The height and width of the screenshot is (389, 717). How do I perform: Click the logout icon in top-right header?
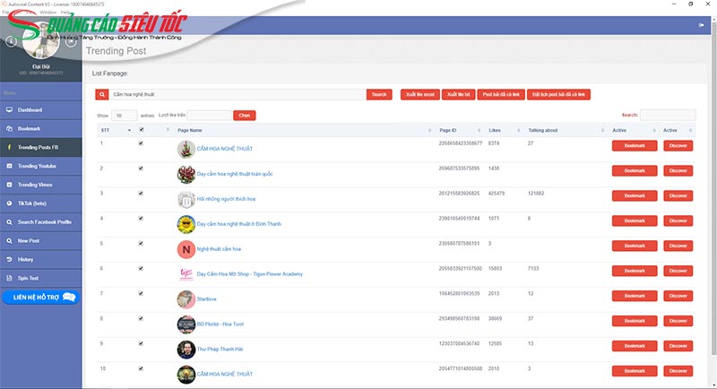[x=702, y=25]
